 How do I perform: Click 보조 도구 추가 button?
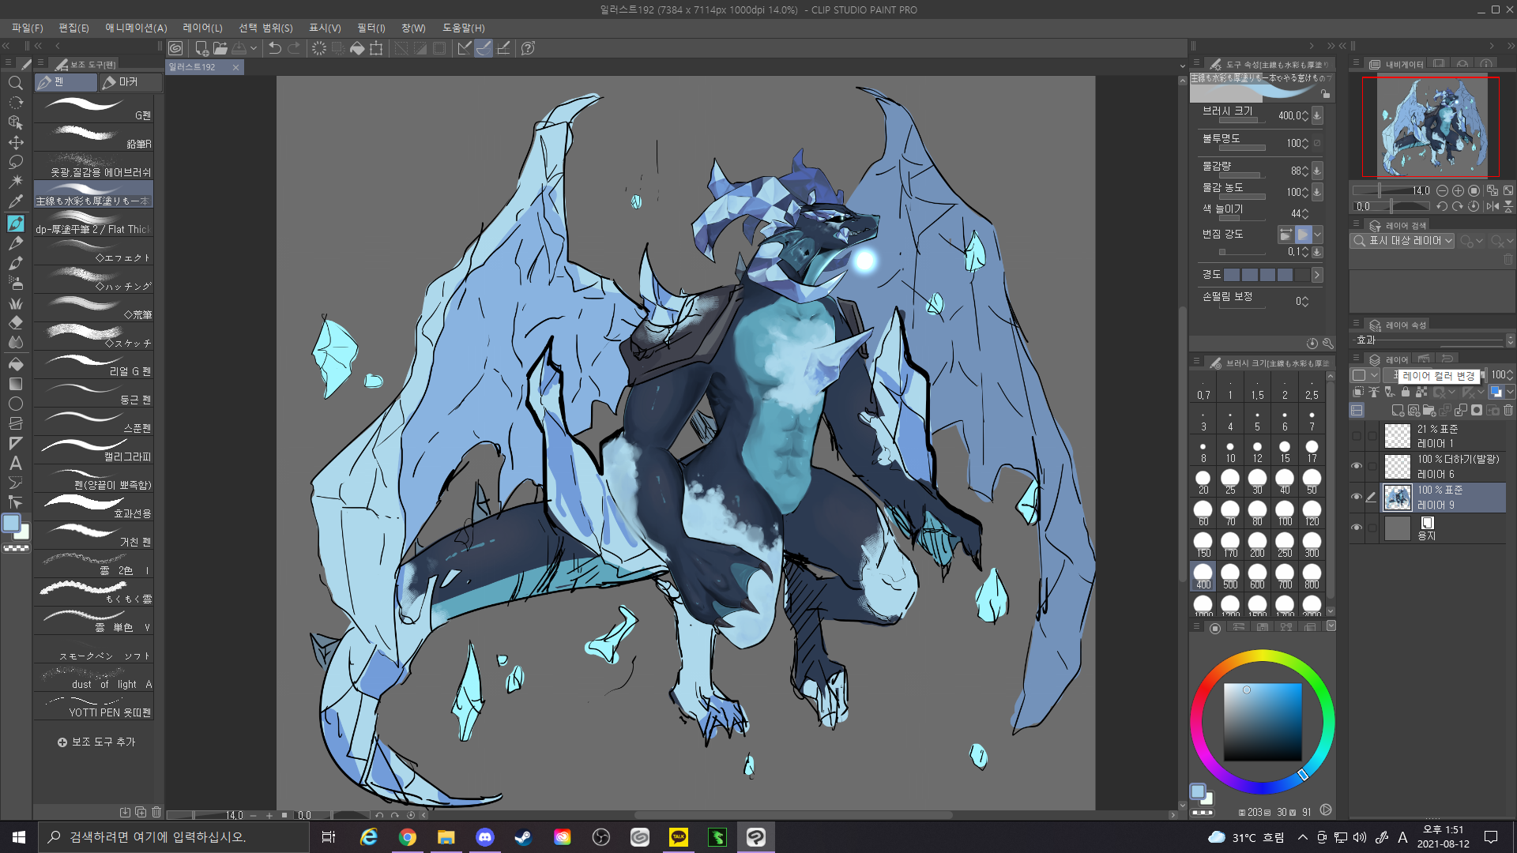pyautogui.click(x=96, y=742)
